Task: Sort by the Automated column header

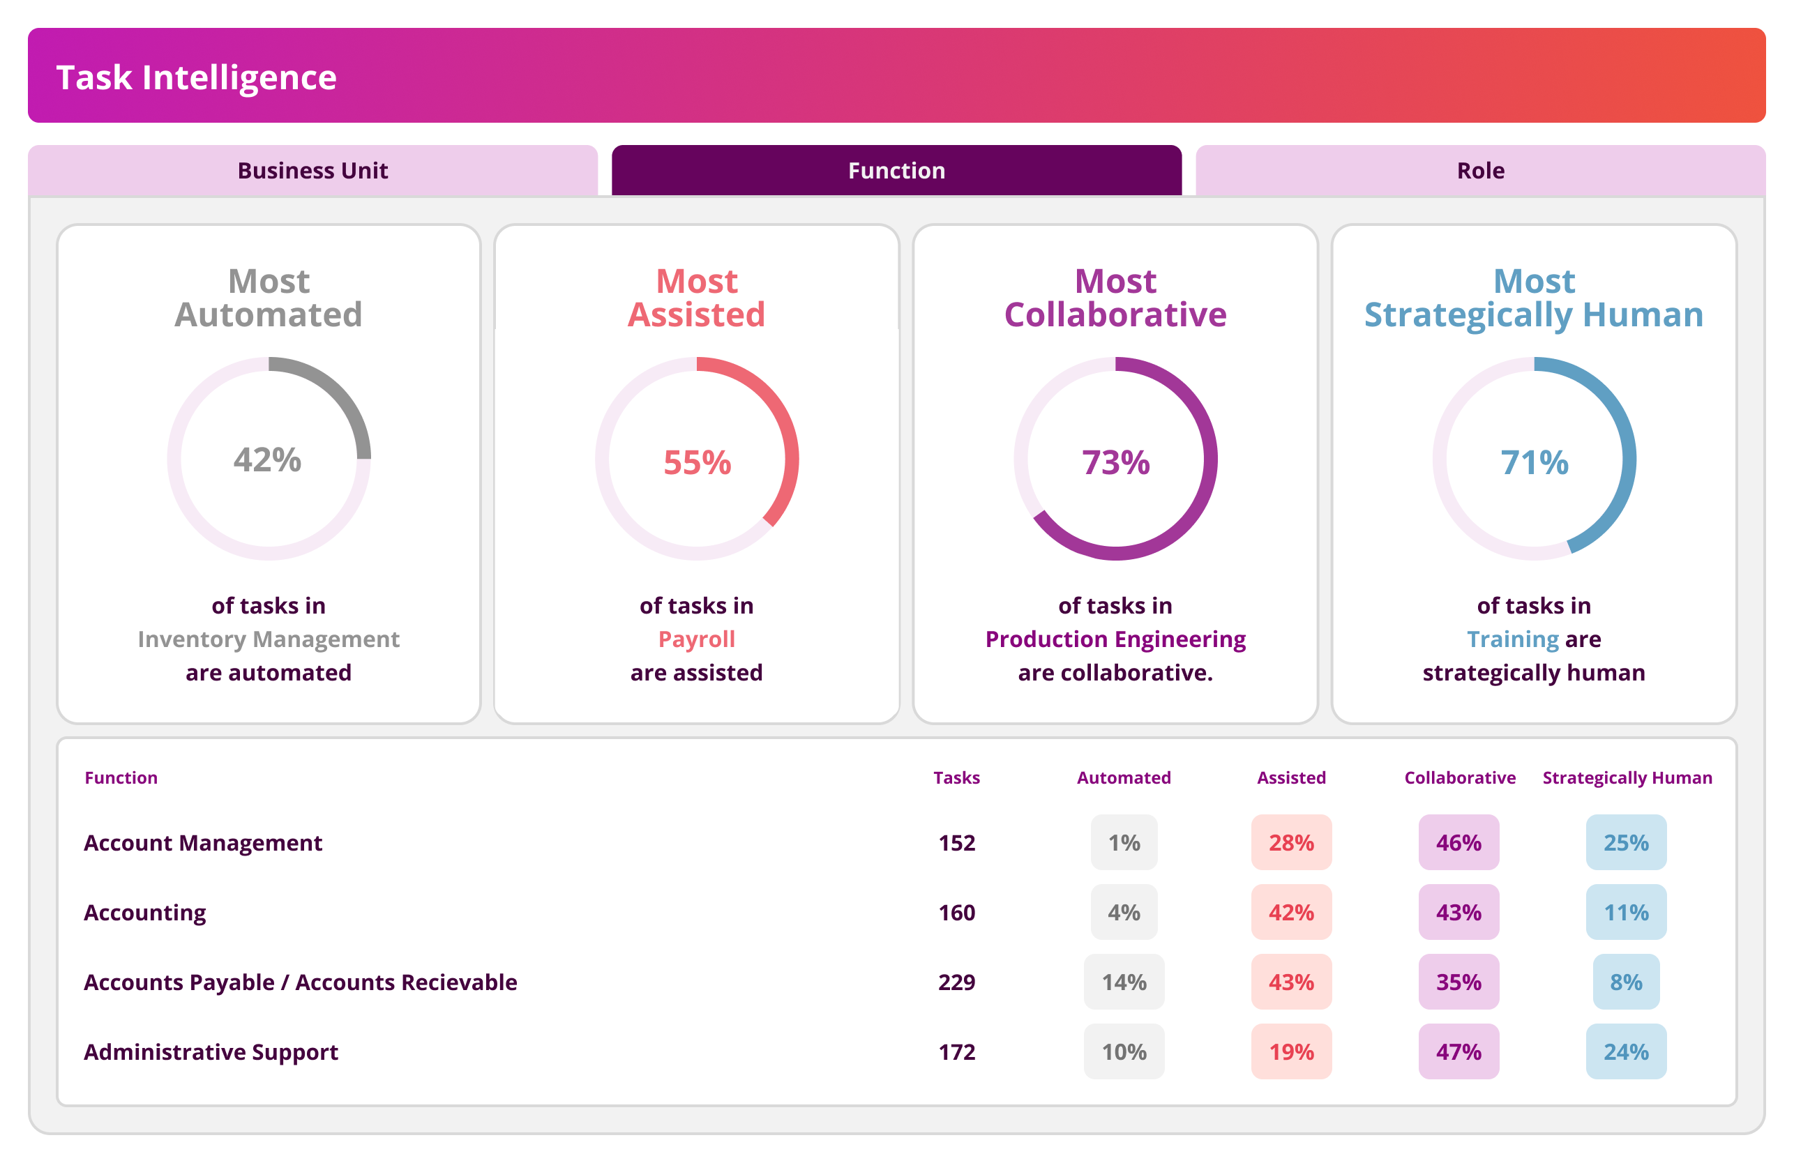Action: point(1124,778)
